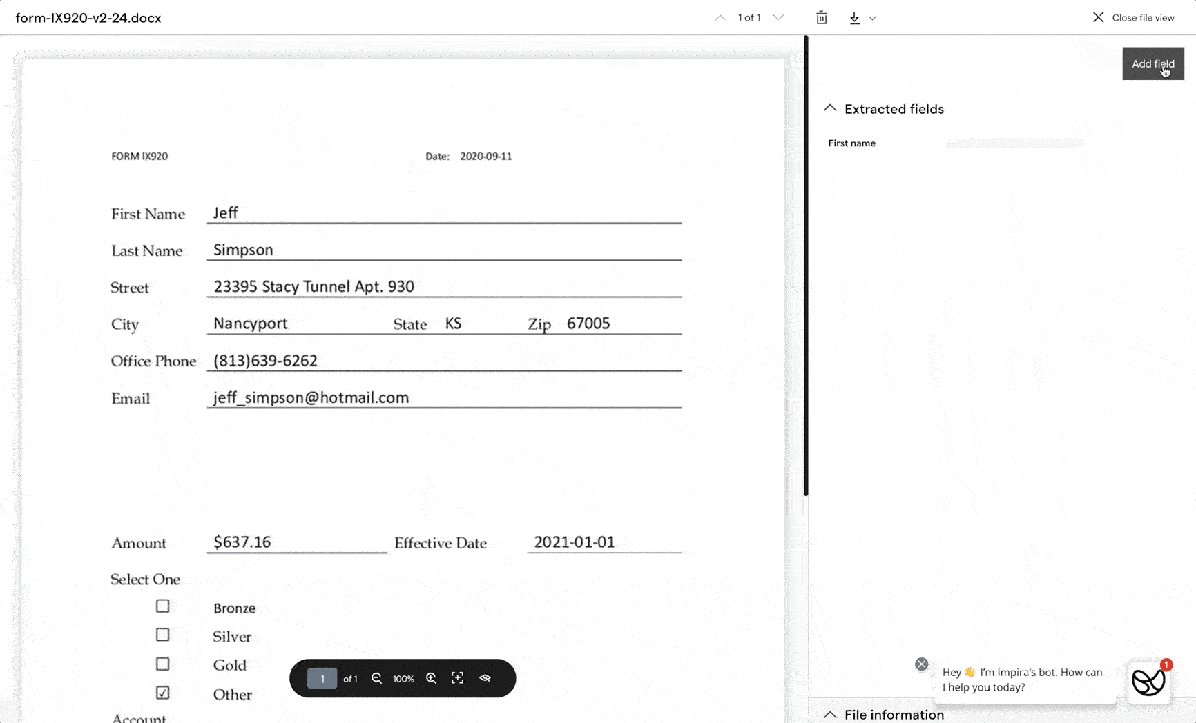1196x723 pixels.
Task: Select the name Jeff in the form
Action: pyautogui.click(x=225, y=212)
